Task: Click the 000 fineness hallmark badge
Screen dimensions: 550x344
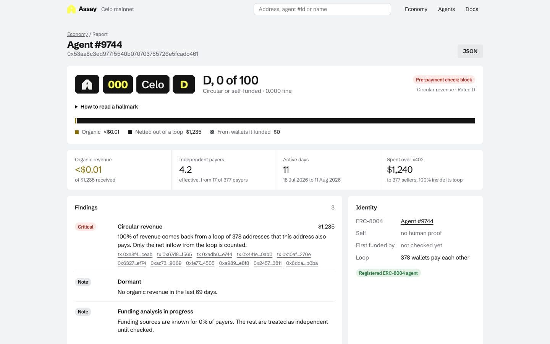Action: 118,84
